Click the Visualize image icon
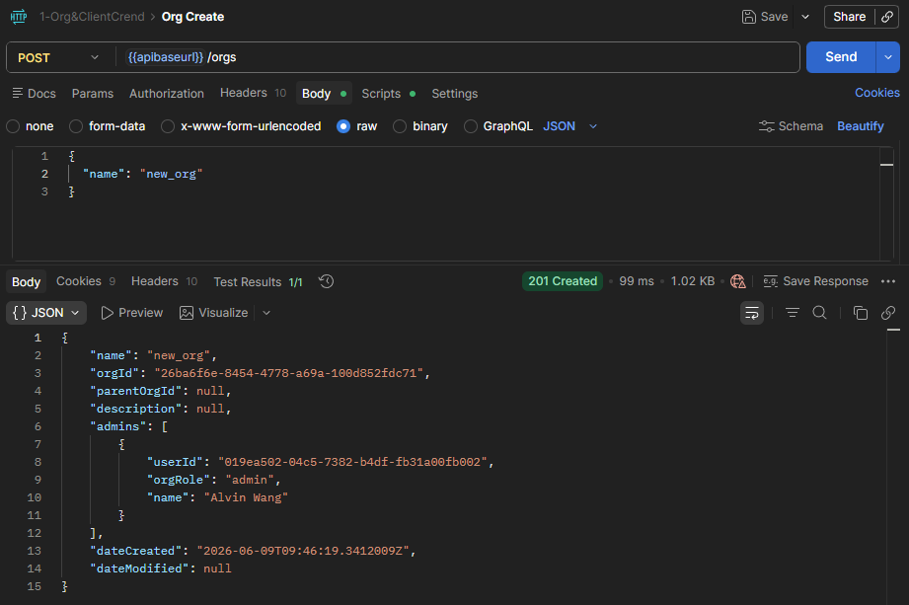The height and width of the screenshot is (605, 909). (x=187, y=313)
